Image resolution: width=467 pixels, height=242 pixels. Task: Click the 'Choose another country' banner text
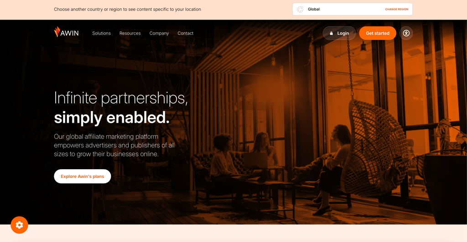128,9
